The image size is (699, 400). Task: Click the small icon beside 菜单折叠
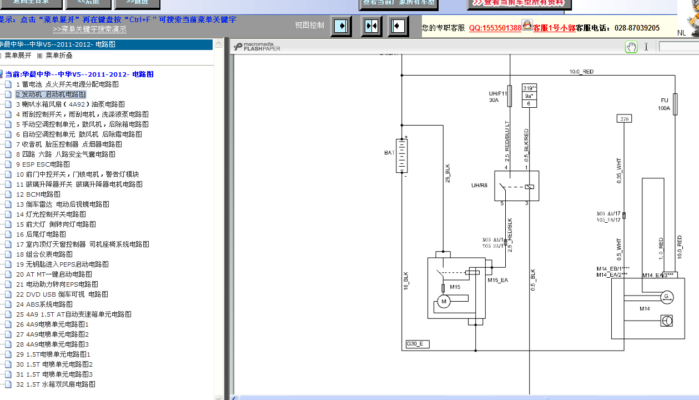click(x=39, y=56)
